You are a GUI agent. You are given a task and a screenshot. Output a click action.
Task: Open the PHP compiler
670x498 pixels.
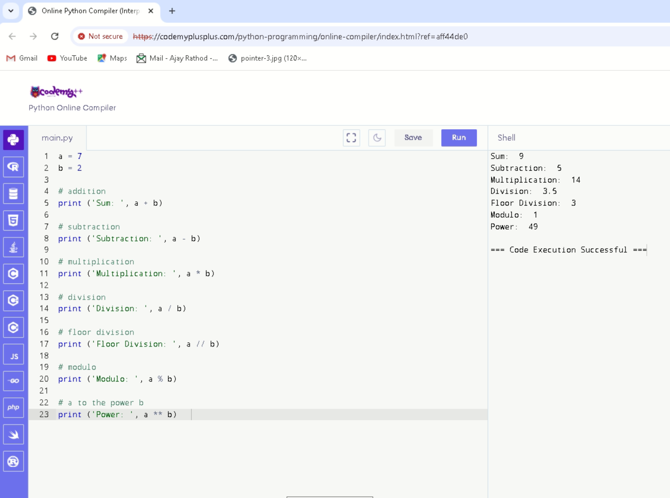click(x=13, y=407)
